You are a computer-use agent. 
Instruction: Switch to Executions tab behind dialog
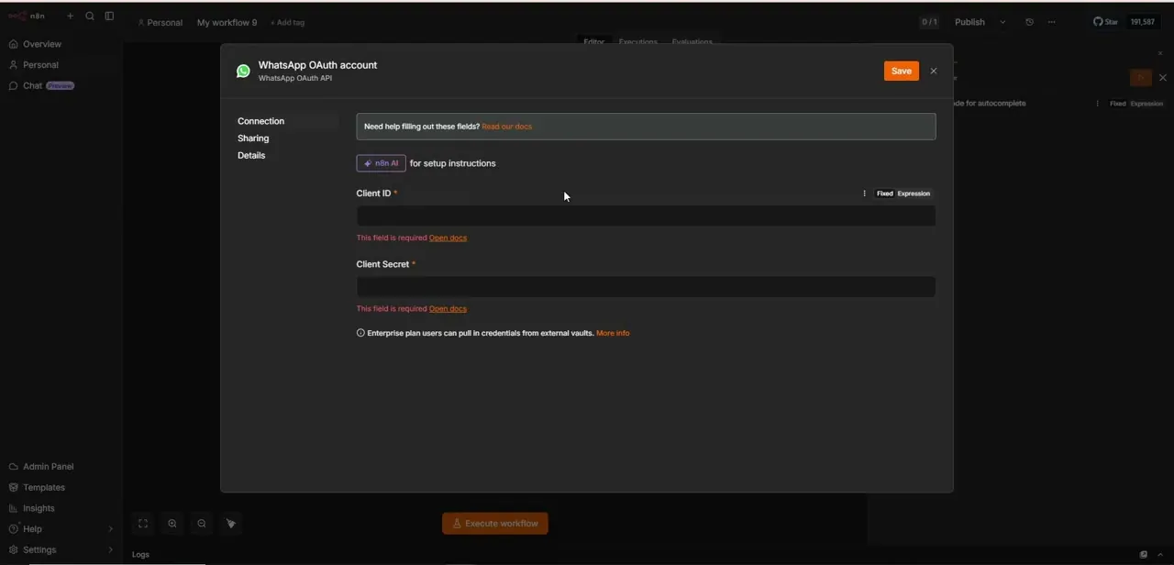click(x=637, y=41)
